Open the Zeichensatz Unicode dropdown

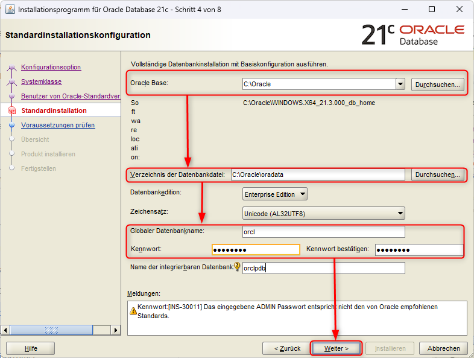coord(400,213)
